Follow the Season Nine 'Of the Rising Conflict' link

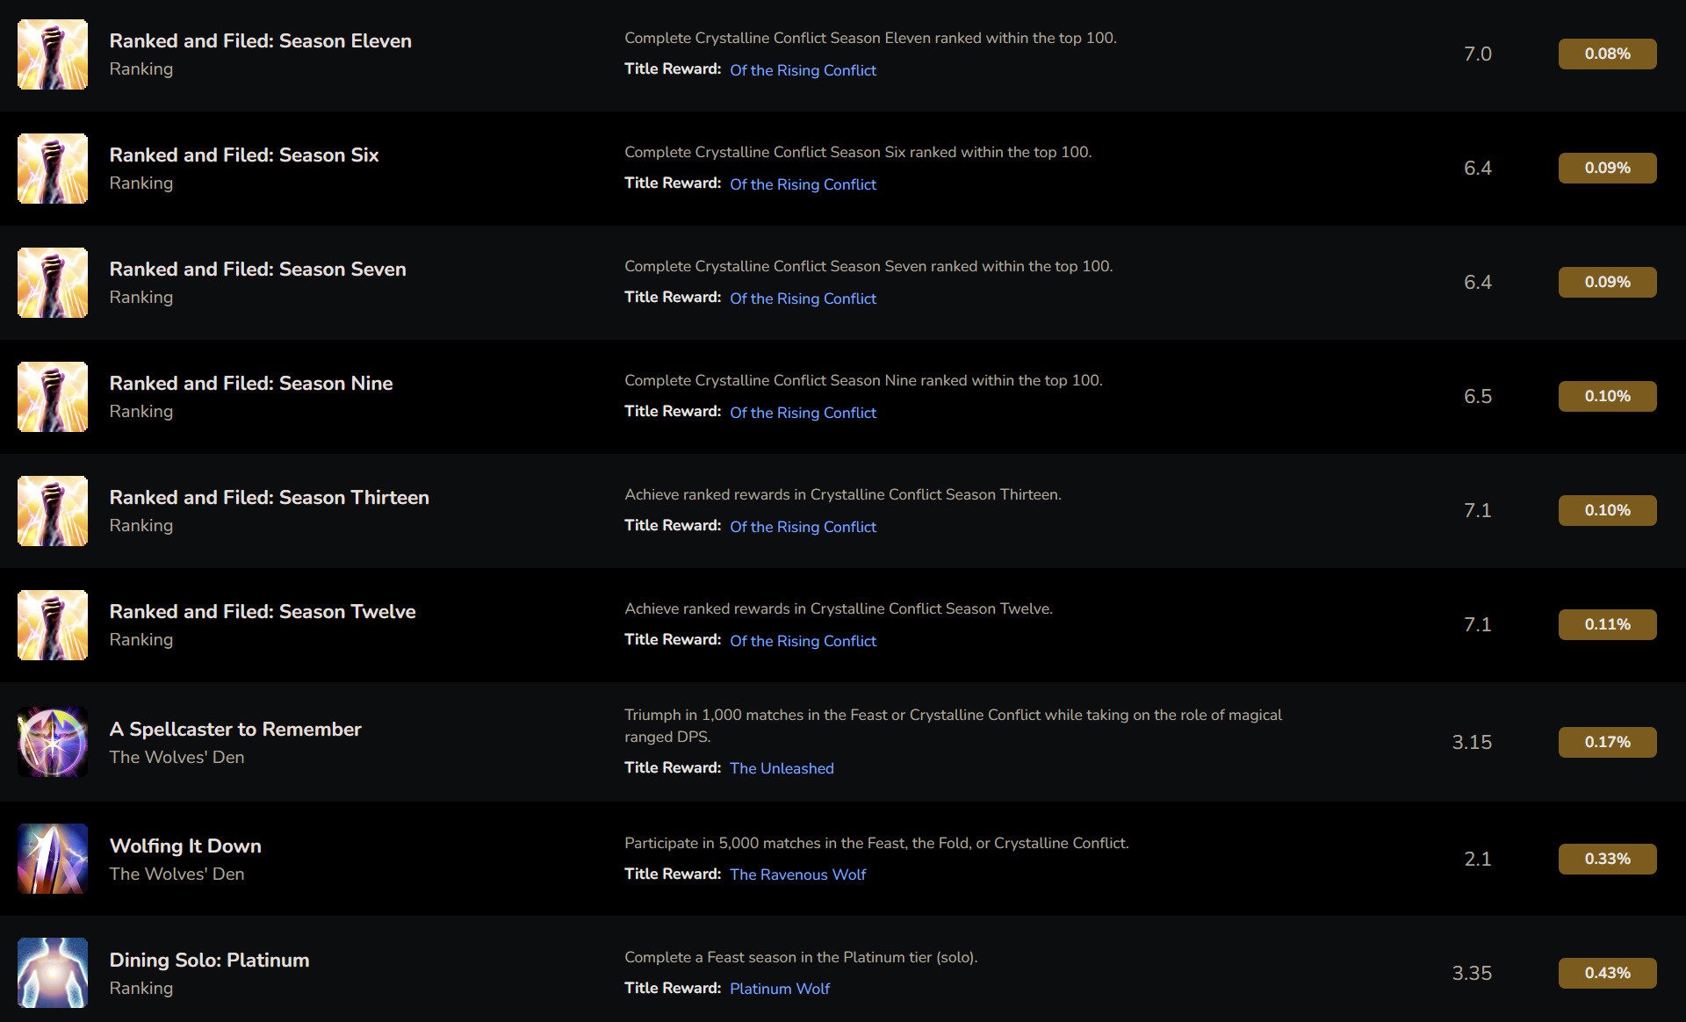tap(803, 413)
